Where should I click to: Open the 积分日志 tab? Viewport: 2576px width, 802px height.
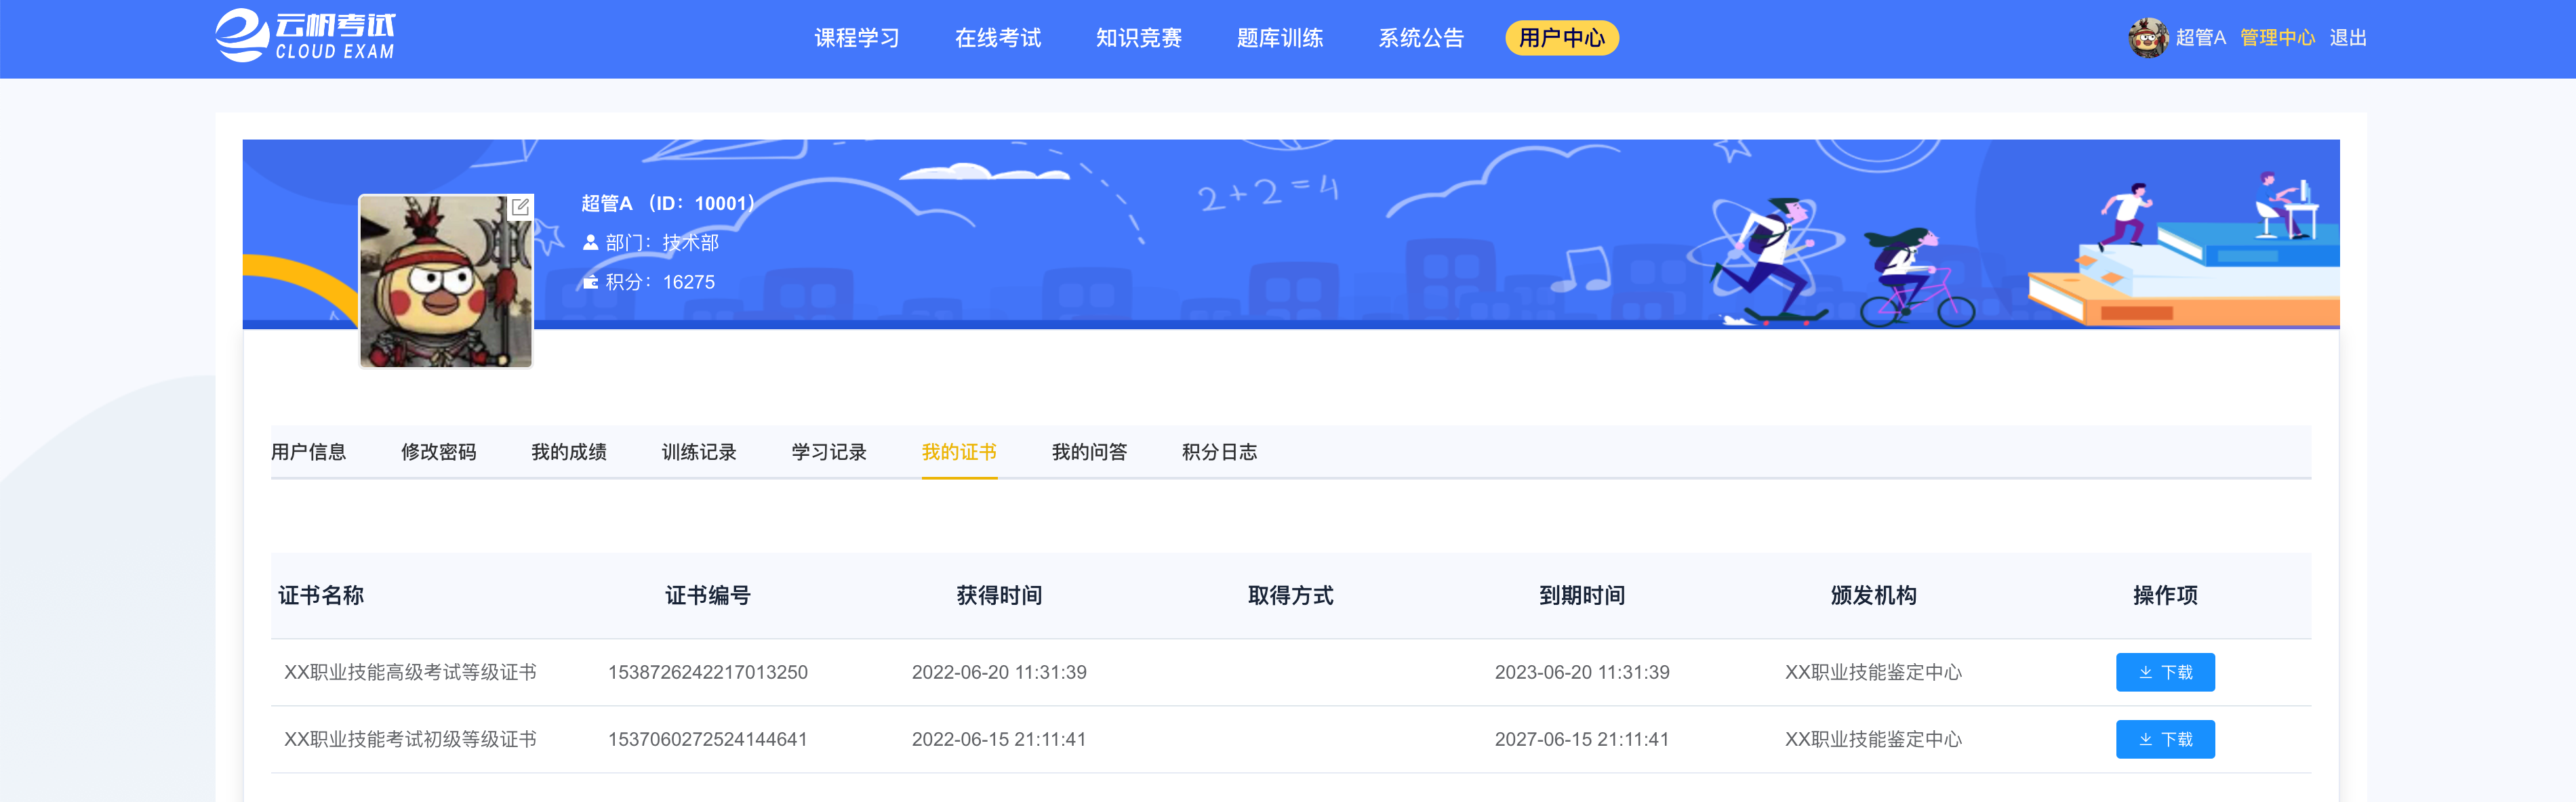coord(1220,452)
